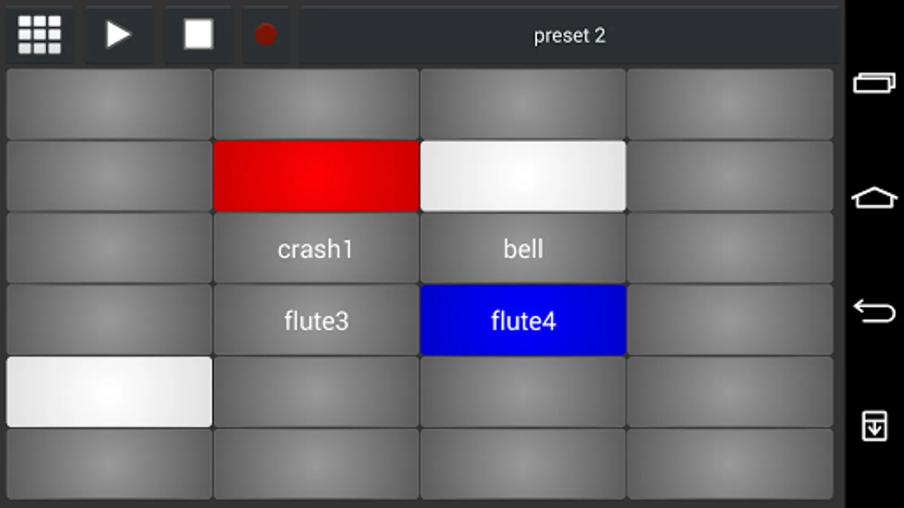Tap the white pad next to red pad

(x=523, y=176)
